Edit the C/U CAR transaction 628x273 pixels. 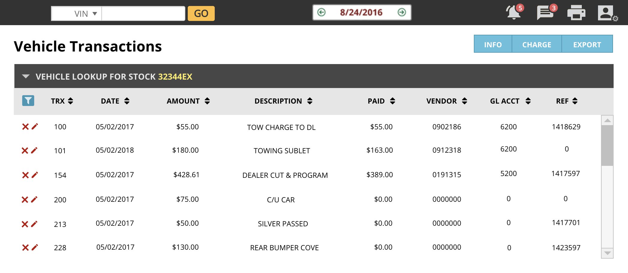click(34, 199)
